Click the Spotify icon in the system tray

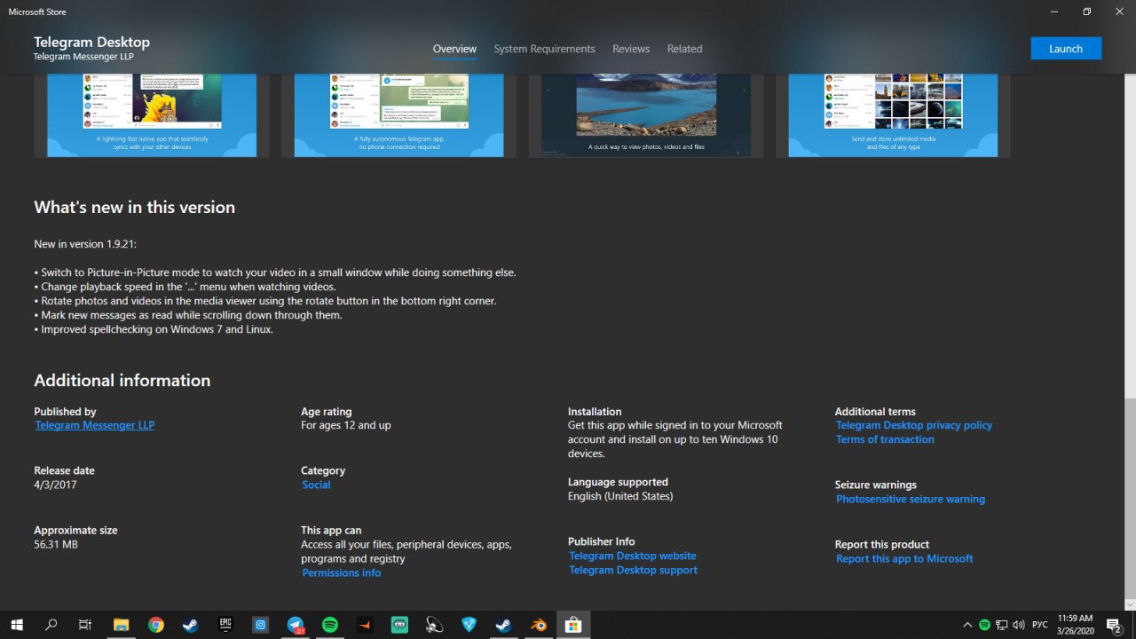984,625
